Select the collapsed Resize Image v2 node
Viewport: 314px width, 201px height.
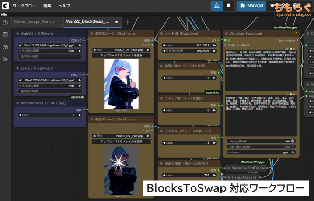tap(242, 177)
